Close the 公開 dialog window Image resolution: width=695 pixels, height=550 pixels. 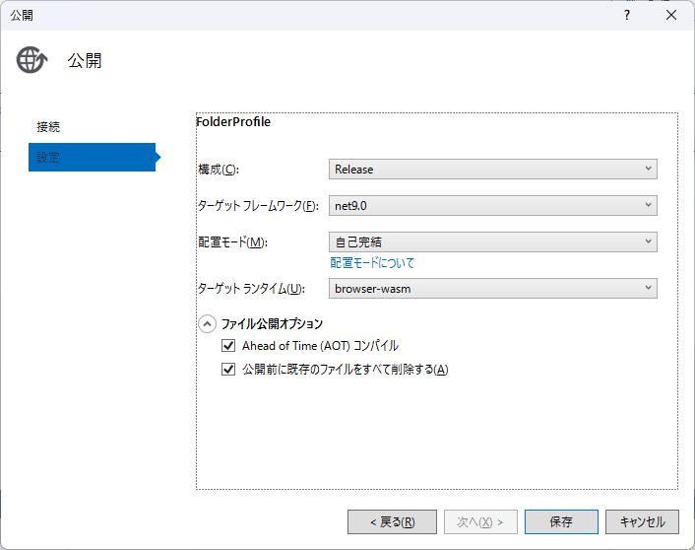(671, 15)
